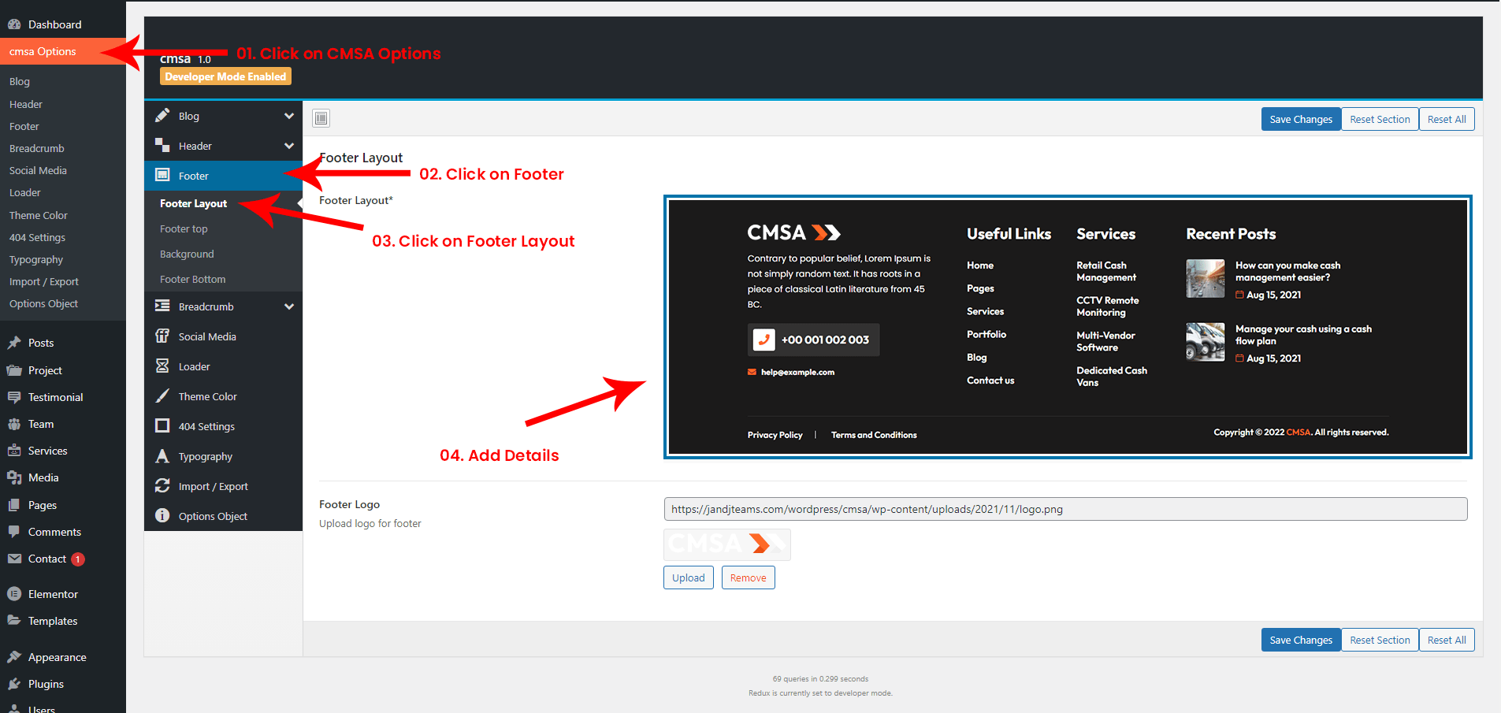The image size is (1501, 713).
Task: Click the 404 Settings square icon
Action: tap(162, 426)
